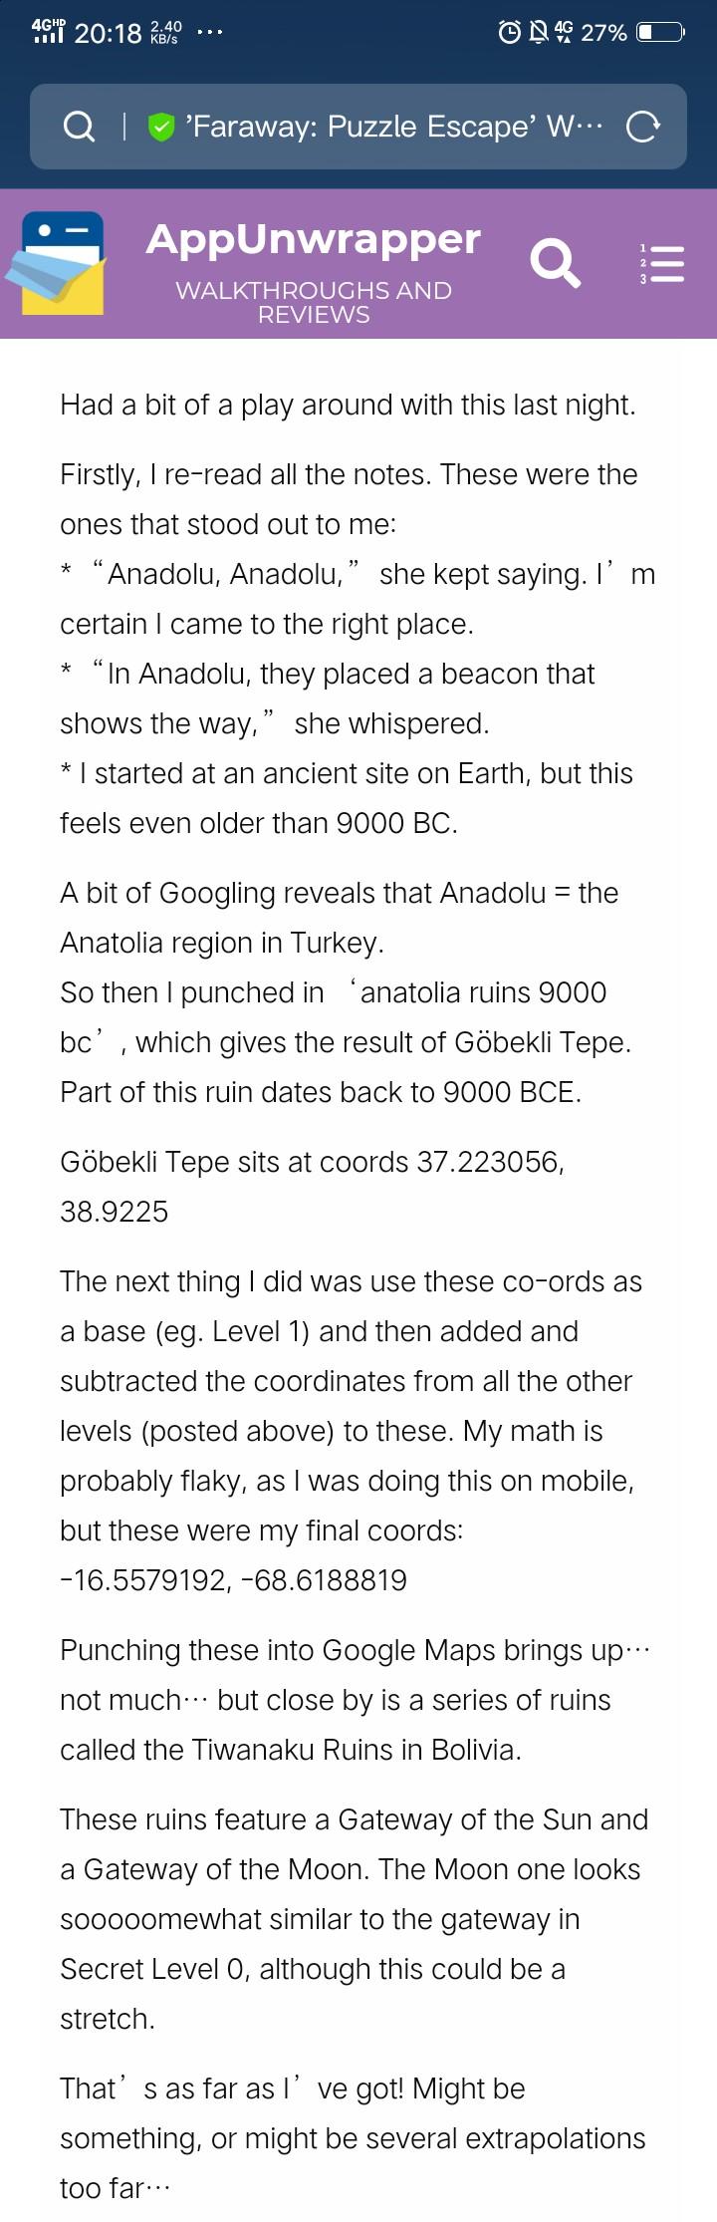Tap the browser search magnifier icon
The image size is (717, 2222).
(x=79, y=127)
